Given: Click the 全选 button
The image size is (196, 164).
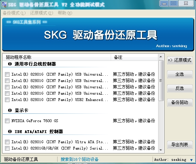Looking at the screenshot, I should click(x=180, y=74).
